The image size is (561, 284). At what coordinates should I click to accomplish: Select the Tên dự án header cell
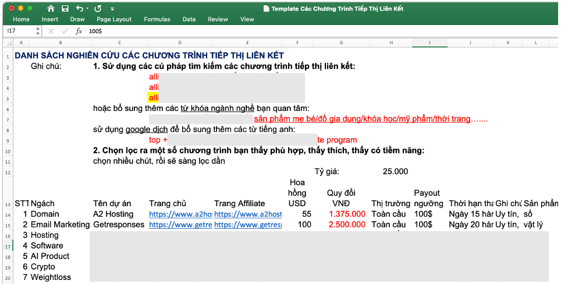pyautogui.click(x=112, y=204)
